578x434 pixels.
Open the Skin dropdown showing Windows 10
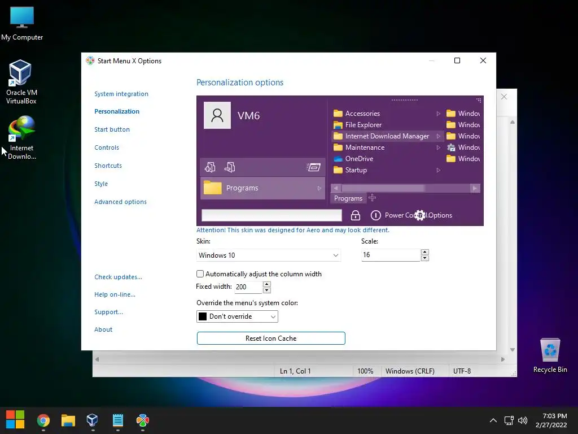click(x=268, y=255)
